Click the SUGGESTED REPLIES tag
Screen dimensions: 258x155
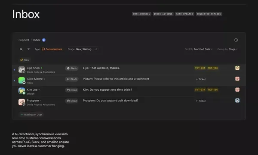pos(209,14)
